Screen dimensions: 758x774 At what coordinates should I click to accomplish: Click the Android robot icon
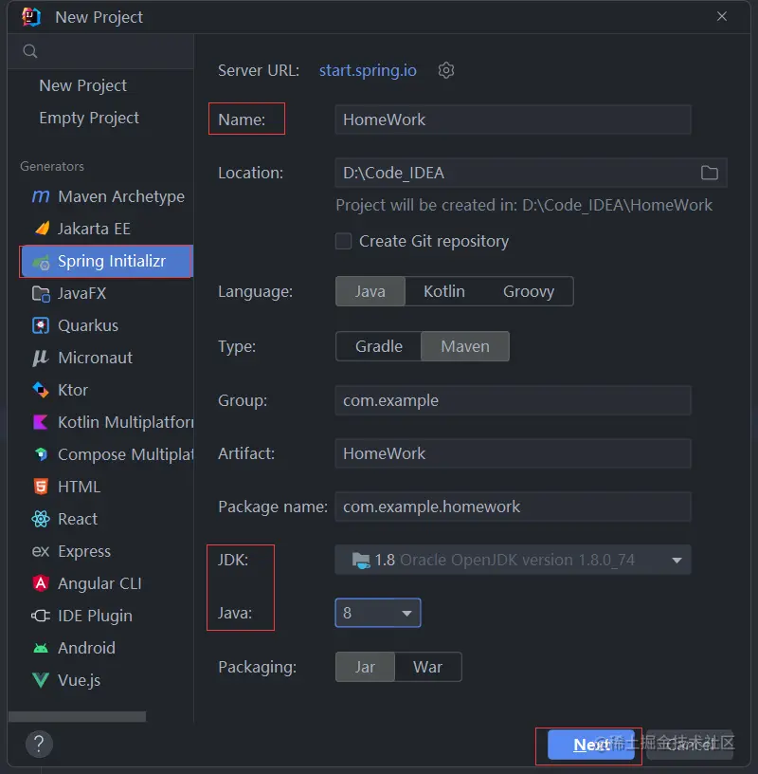[41, 648]
